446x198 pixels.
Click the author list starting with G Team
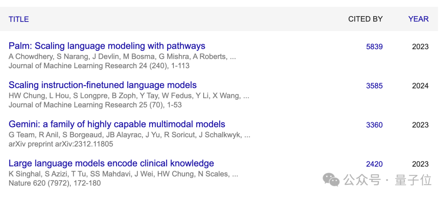129,135
